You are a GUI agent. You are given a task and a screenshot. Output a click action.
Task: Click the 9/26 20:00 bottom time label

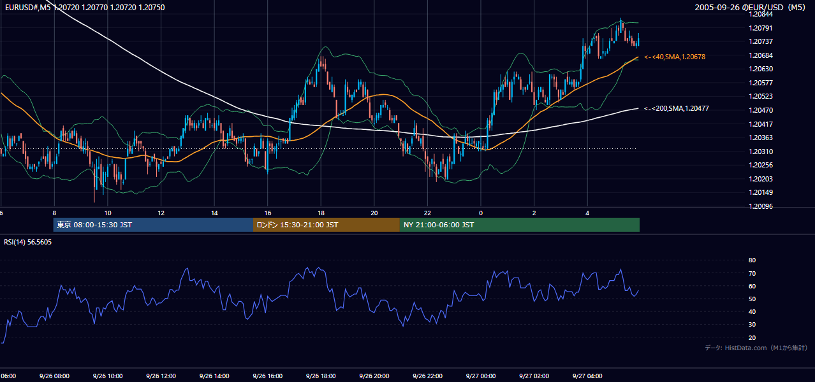tap(374, 376)
